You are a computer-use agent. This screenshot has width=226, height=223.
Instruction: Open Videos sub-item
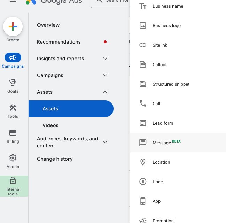[50, 125]
